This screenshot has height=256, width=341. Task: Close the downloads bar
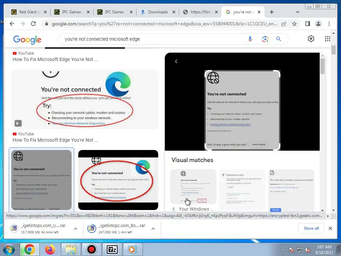(330, 228)
